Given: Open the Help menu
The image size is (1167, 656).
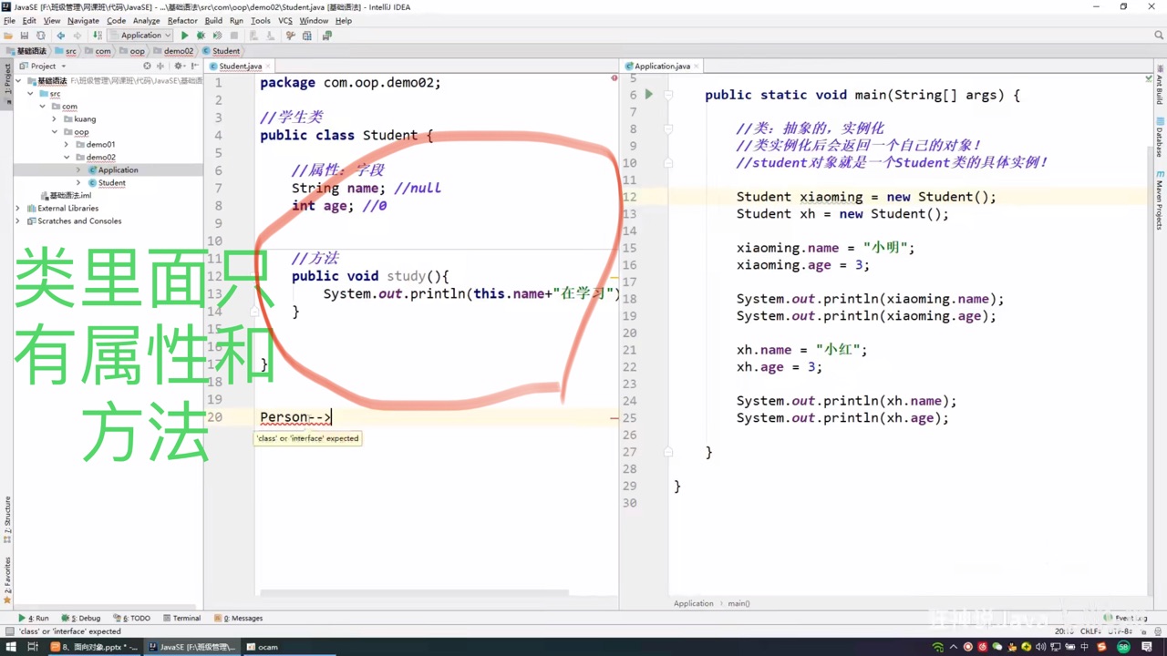Looking at the screenshot, I should point(344,20).
